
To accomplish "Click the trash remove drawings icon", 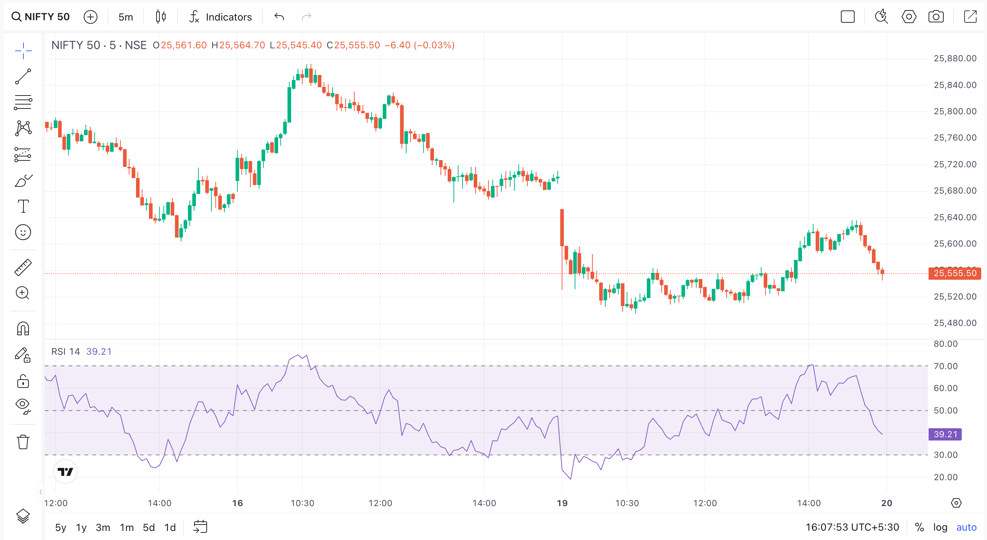I will 23,442.
